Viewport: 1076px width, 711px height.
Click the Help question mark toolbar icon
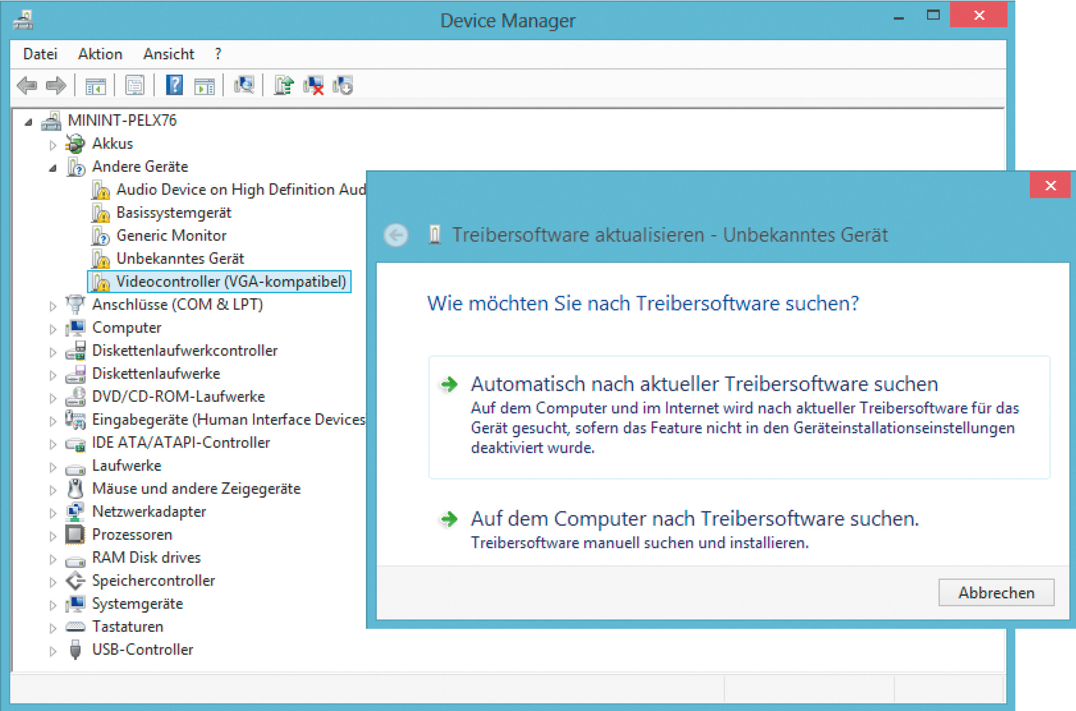coord(174,85)
